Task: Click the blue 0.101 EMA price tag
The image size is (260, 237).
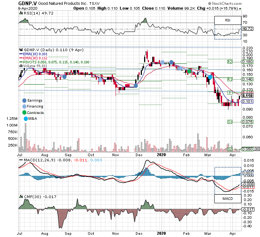Action: (x=247, y=102)
